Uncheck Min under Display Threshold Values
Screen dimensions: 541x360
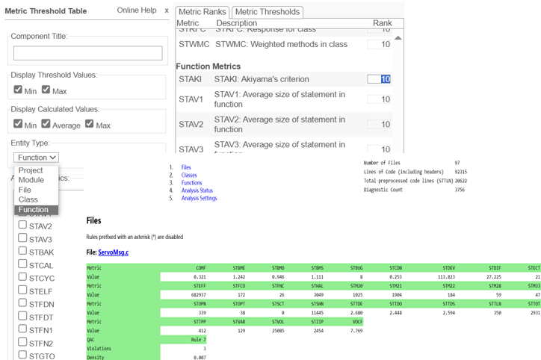click(x=18, y=90)
